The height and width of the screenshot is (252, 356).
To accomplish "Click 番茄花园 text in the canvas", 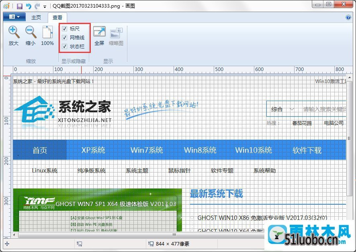I will pyautogui.click(x=302, y=123).
